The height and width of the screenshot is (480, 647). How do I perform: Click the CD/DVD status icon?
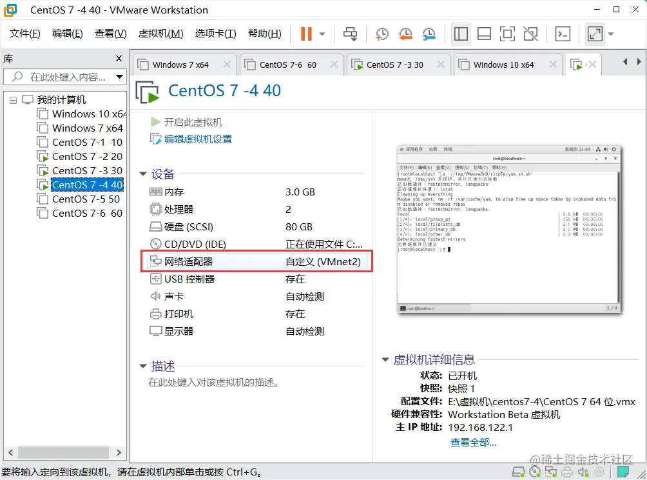pyautogui.click(x=535, y=472)
